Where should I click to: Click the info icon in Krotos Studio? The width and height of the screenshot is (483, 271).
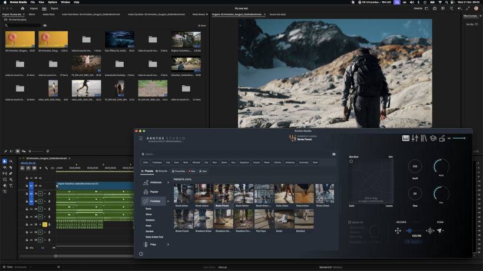[x=141, y=254]
